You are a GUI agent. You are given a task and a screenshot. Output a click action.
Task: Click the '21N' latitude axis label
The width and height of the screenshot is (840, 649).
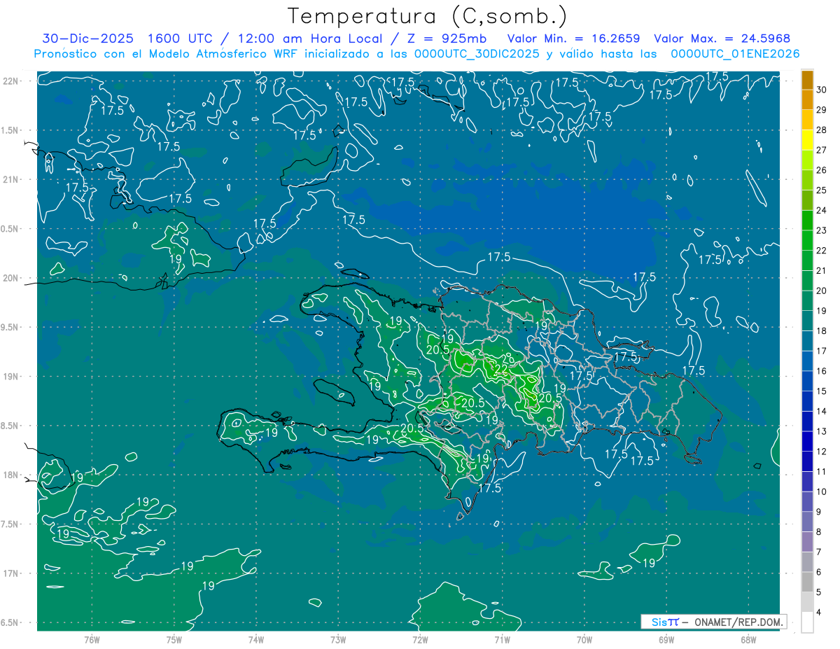(x=10, y=179)
